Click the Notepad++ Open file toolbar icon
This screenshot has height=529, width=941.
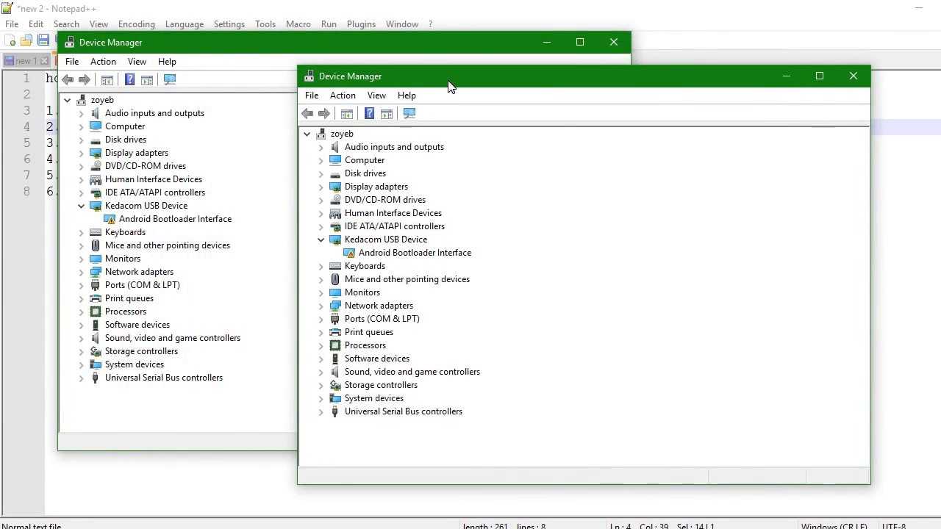[x=26, y=40]
